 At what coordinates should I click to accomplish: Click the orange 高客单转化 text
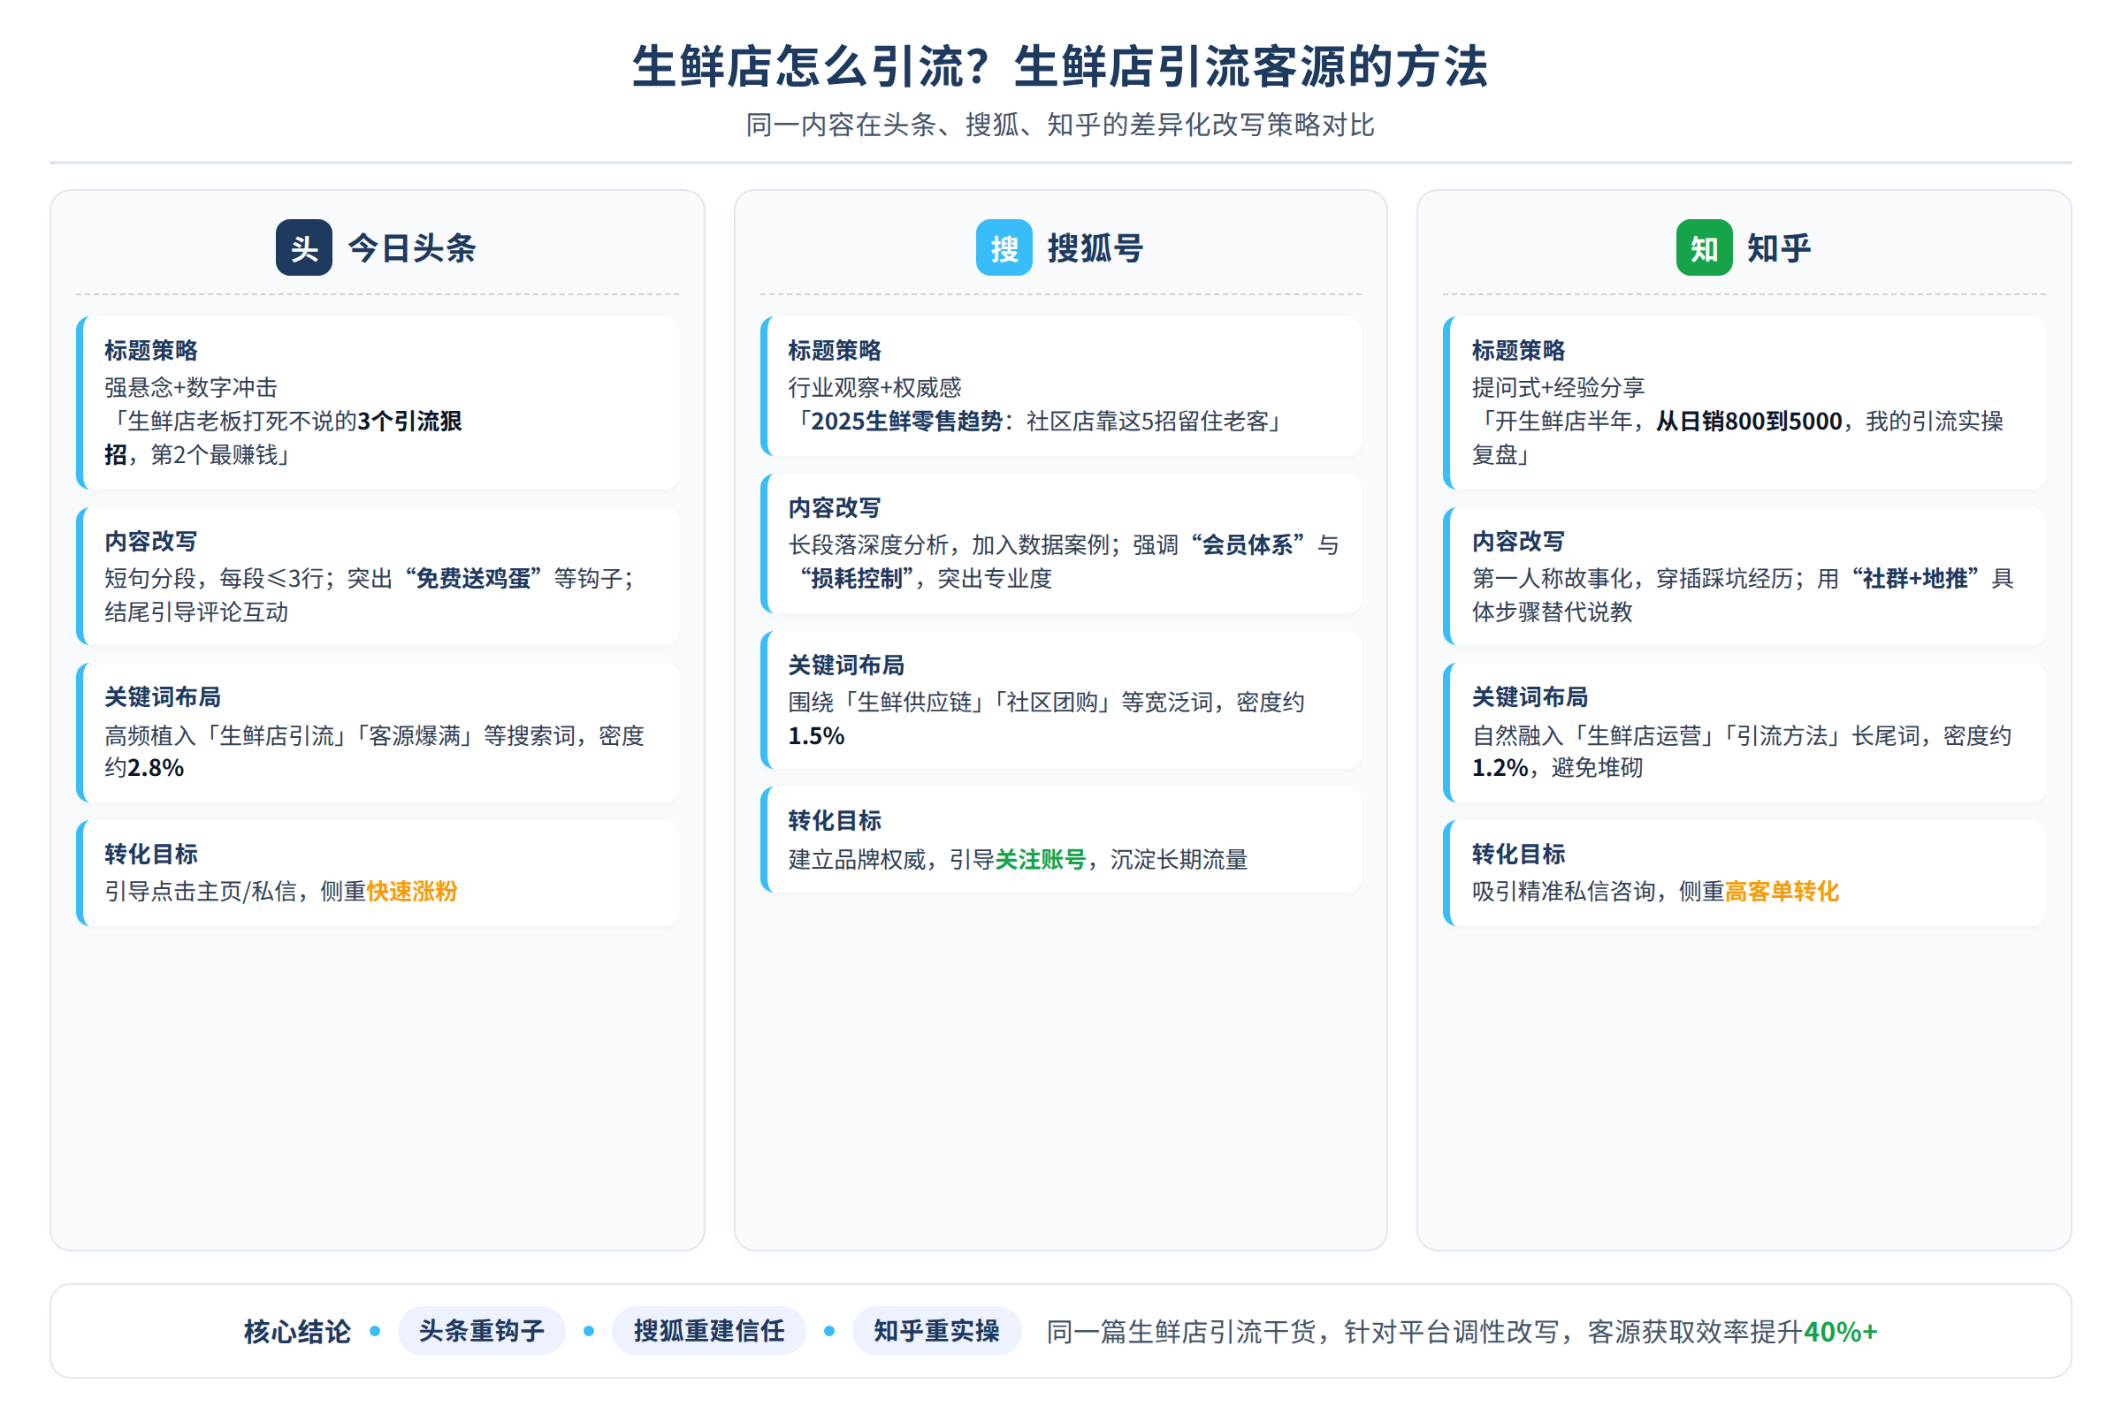[x=1782, y=891]
